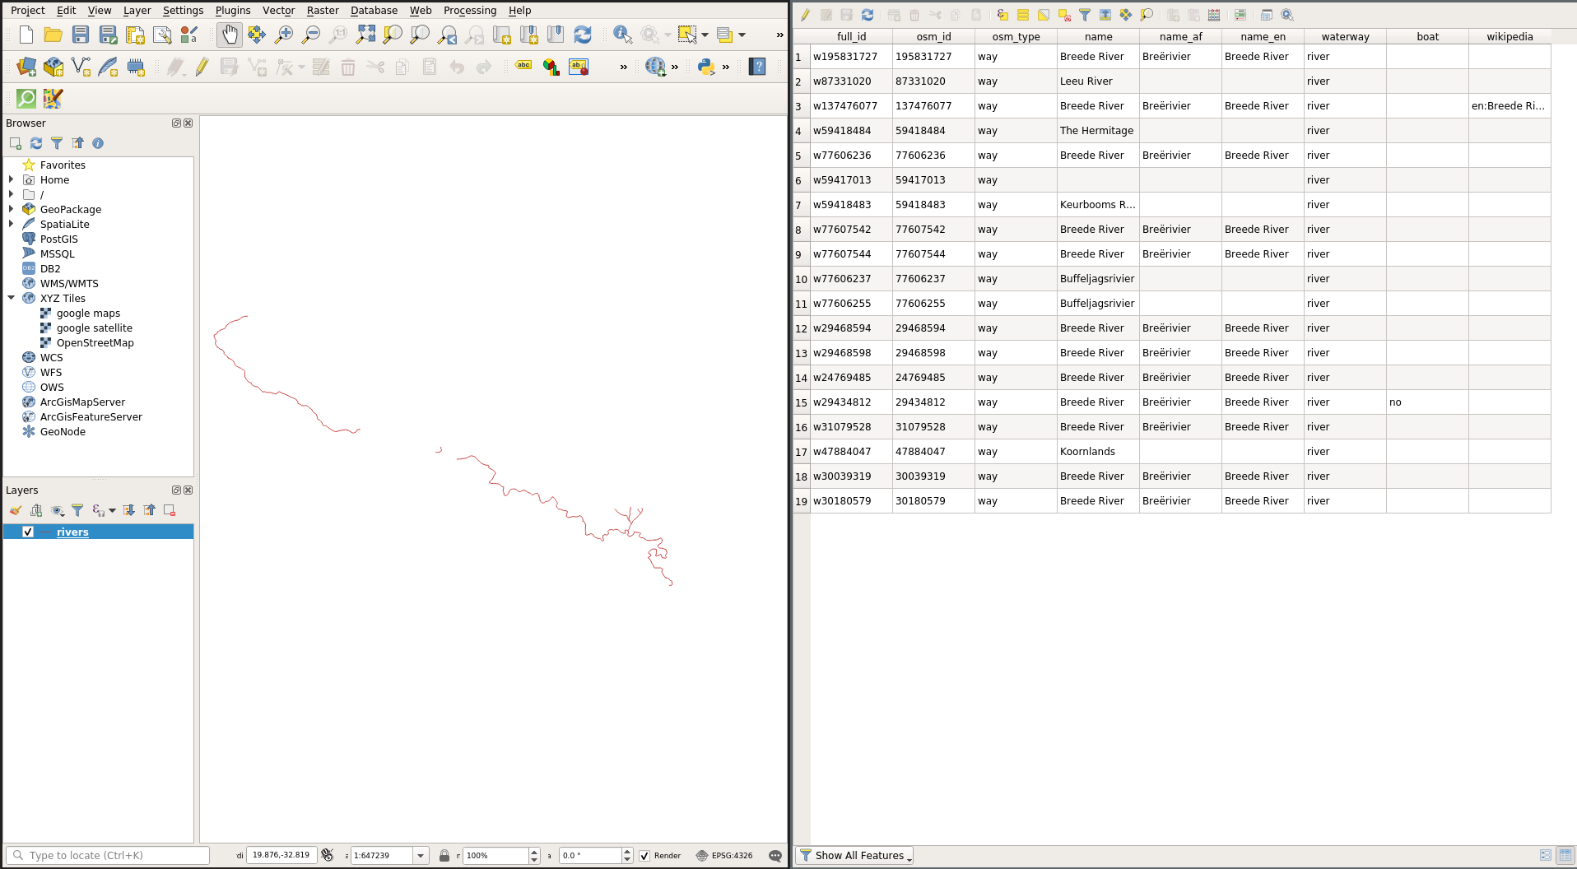
Task: Click Zoom Full extent icon
Action: pos(365,35)
